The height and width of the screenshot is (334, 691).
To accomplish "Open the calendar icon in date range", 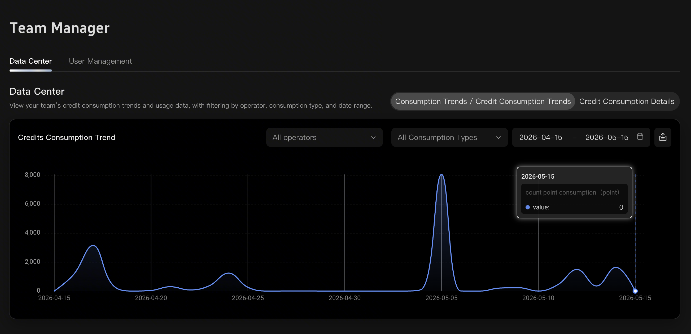I will pos(640,137).
